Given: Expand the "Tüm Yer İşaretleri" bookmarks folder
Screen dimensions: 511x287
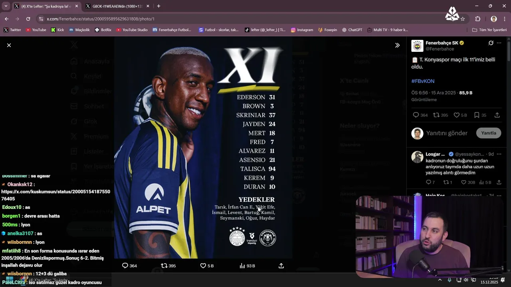Looking at the screenshot, I should pyautogui.click(x=489, y=30).
